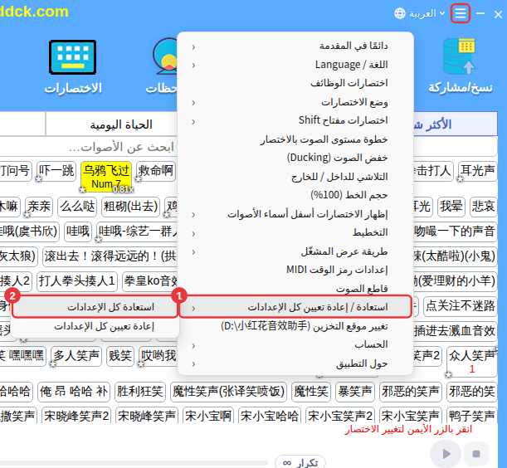507x468 pixels.
Task: Play the 亲亲 sound button
Action: click(x=39, y=207)
